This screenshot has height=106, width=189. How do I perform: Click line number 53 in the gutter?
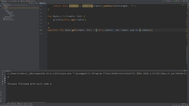41,30
